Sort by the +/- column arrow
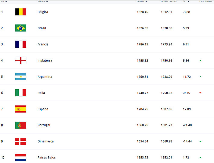This screenshot has height=163, width=214. [189, 2]
